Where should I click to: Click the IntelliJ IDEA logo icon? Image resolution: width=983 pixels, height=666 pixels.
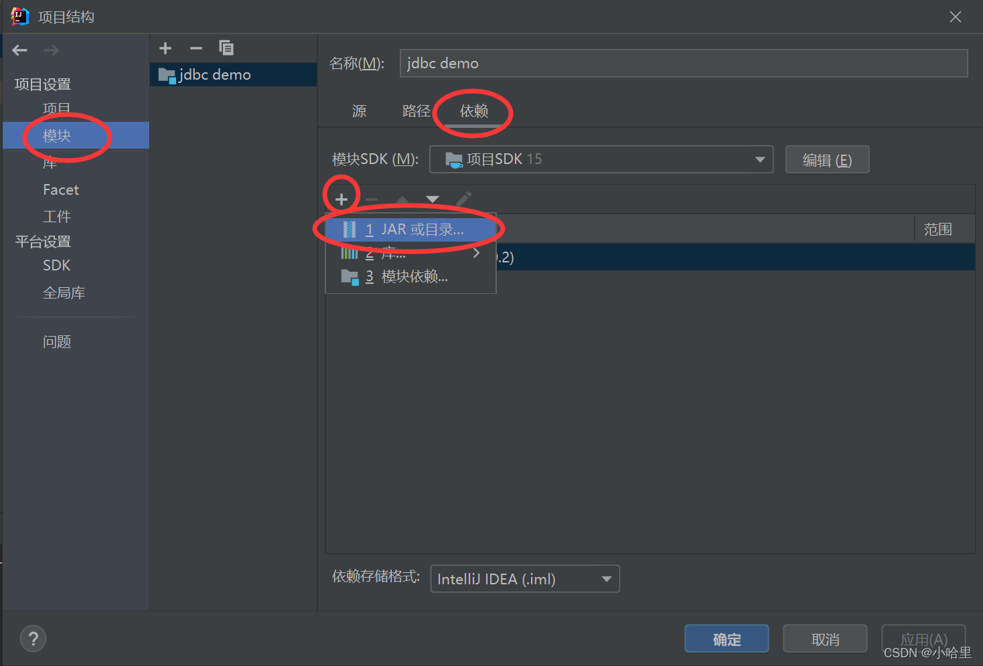point(20,17)
